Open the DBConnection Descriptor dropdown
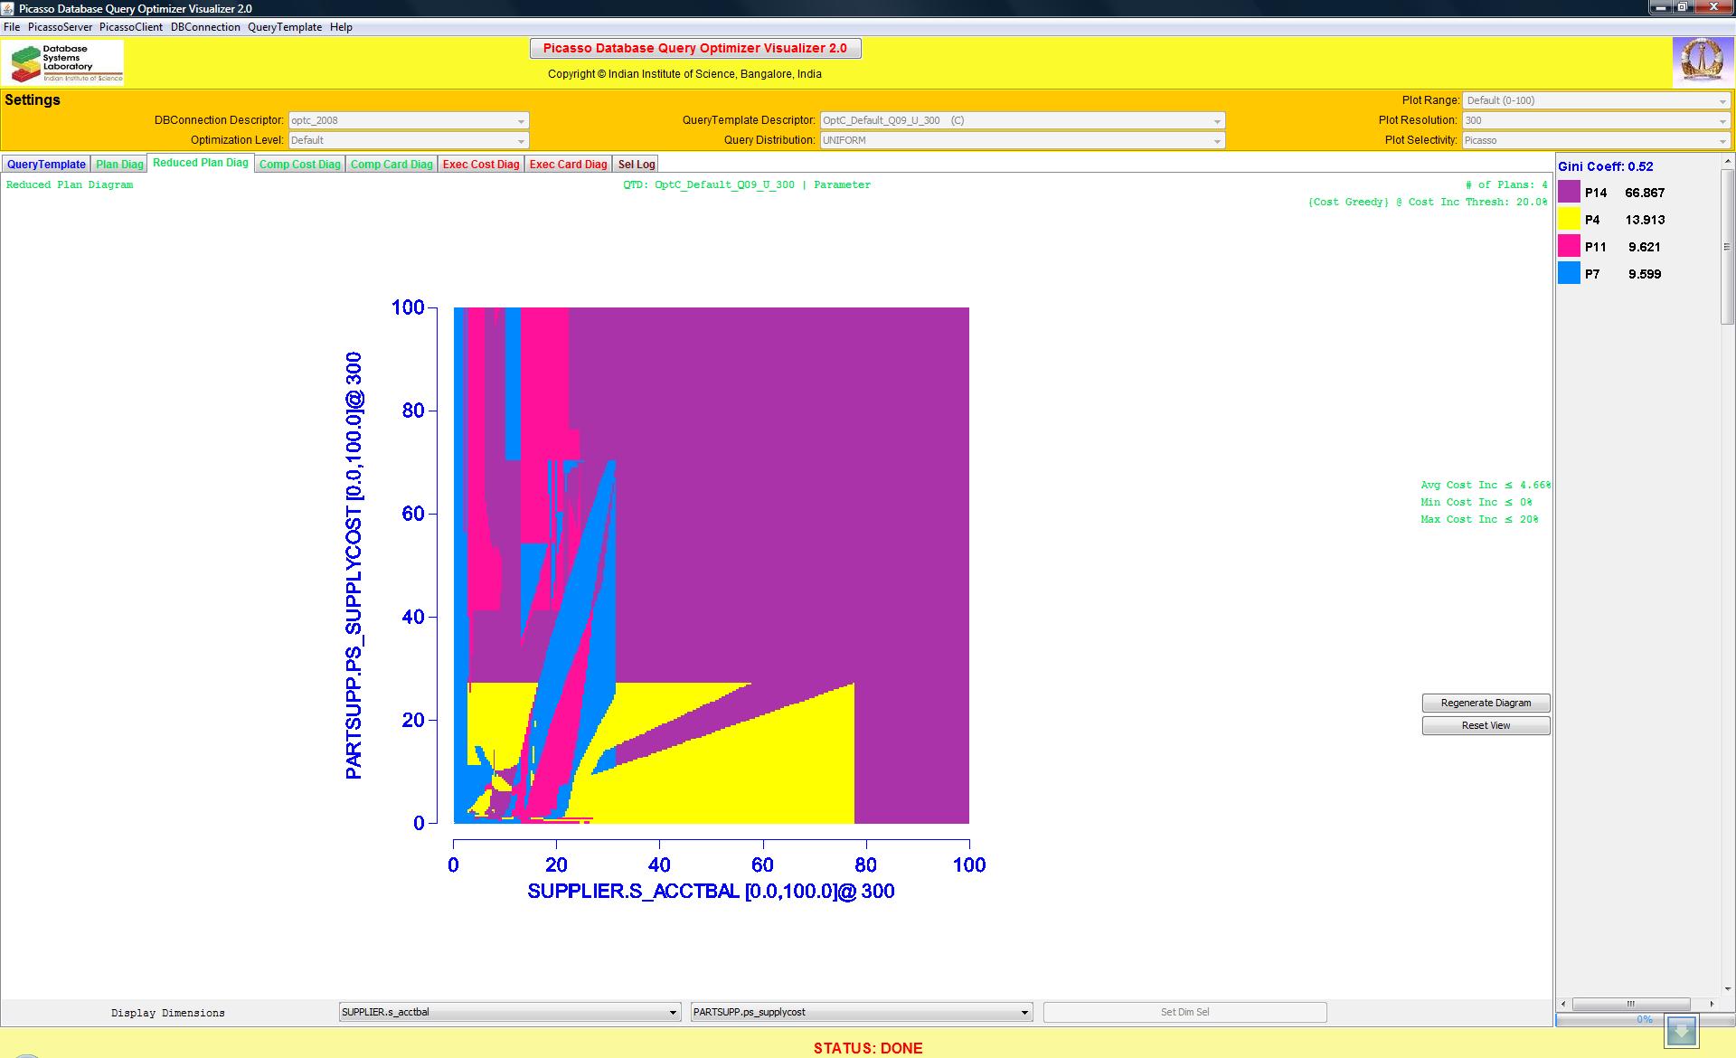 point(408,120)
